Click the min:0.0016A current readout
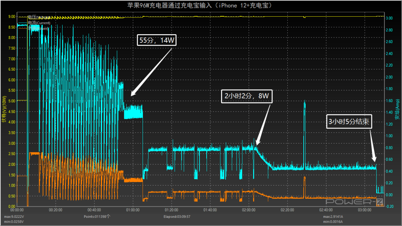Image resolution: width=402 pixels, height=226 pixels. [333, 222]
